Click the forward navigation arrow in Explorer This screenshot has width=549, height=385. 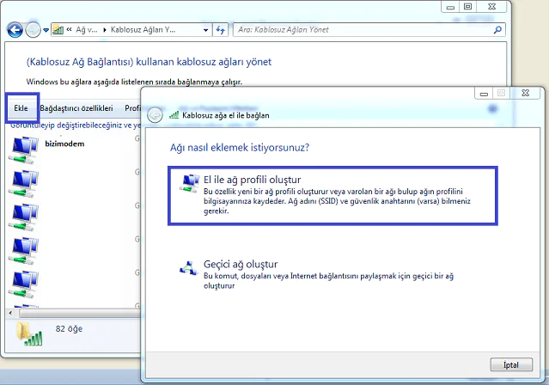pyautogui.click(x=32, y=30)
